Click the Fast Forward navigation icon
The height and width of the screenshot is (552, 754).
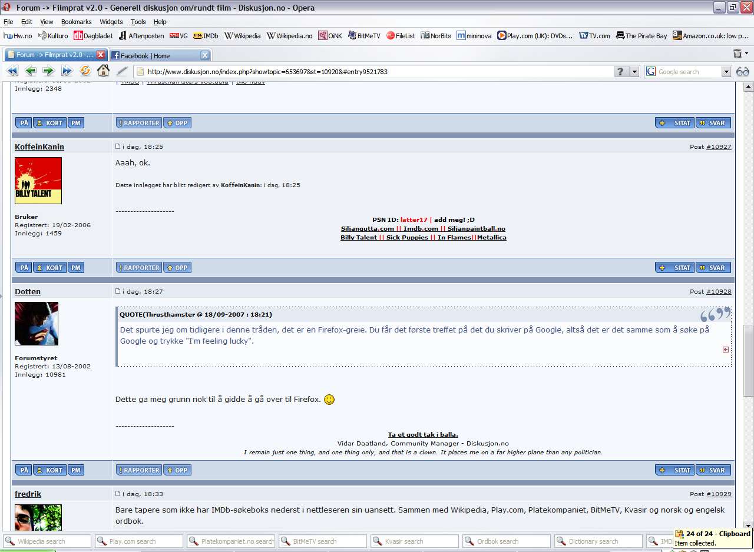(67, 71)
